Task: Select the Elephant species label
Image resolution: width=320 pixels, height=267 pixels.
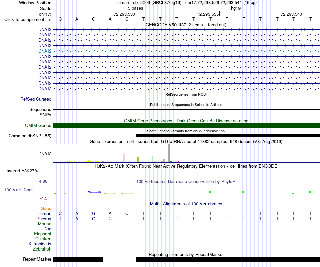Action: point(42,234)
